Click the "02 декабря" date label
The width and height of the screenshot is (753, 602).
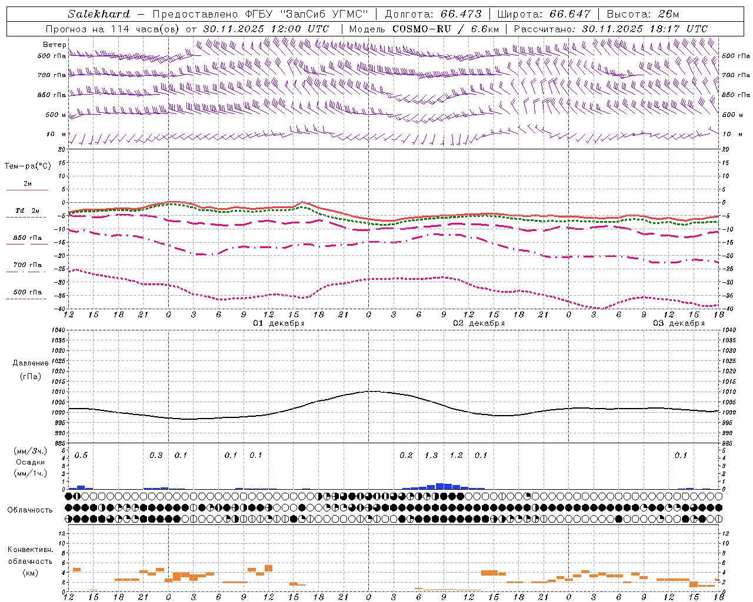click(x=479, y=323)
